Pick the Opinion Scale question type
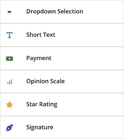 pos(62,82)
